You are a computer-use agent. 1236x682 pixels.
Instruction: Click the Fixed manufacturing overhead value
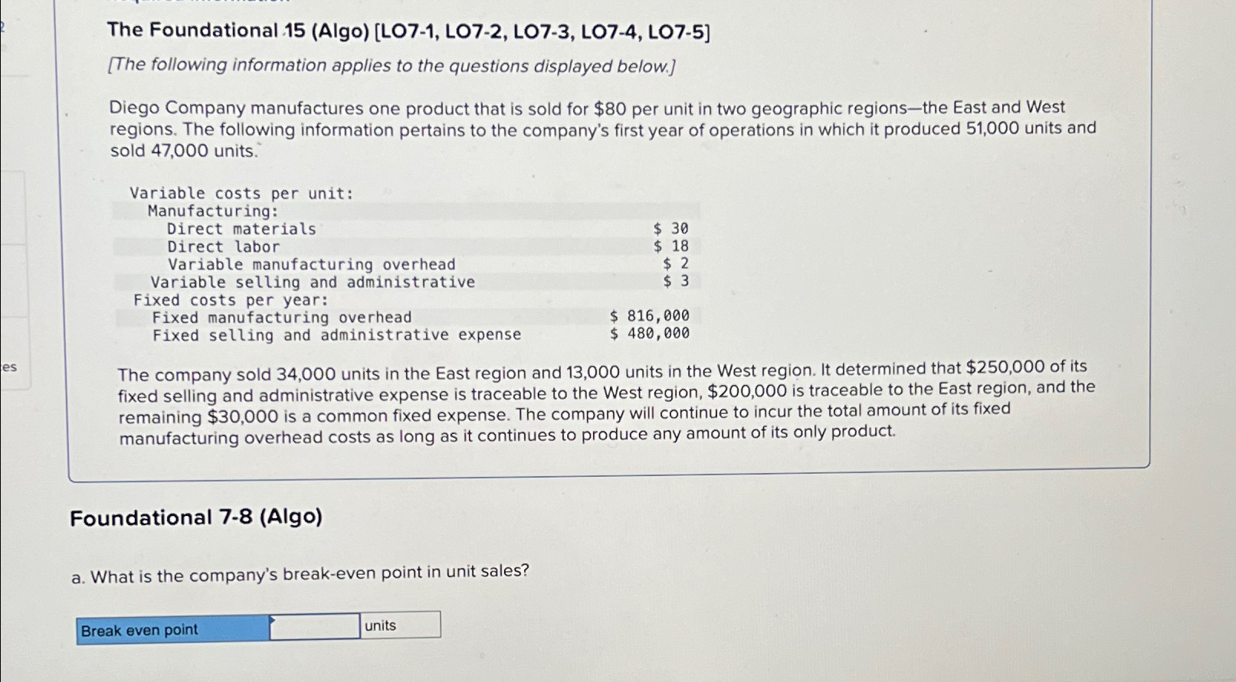[x=649, y=317]
